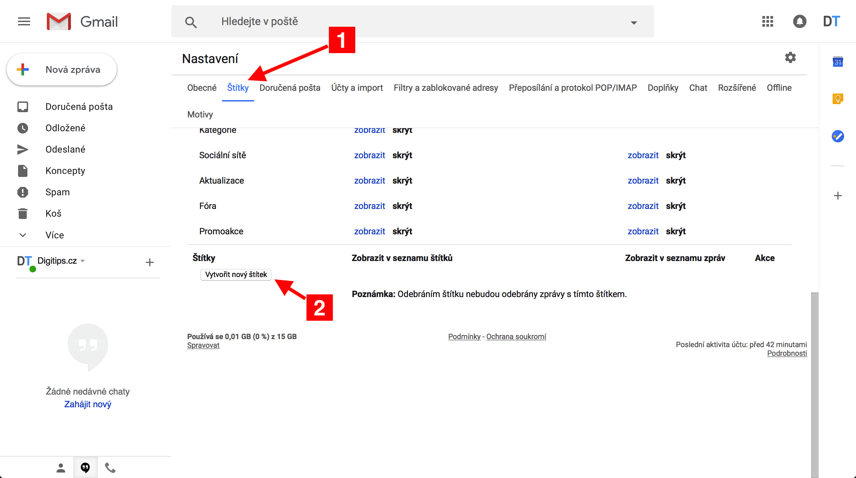Image resolution: width=856 pixels, height=478 pixels.
Task: Click Vytvořit nový štítek button
Action: [236, 274]
